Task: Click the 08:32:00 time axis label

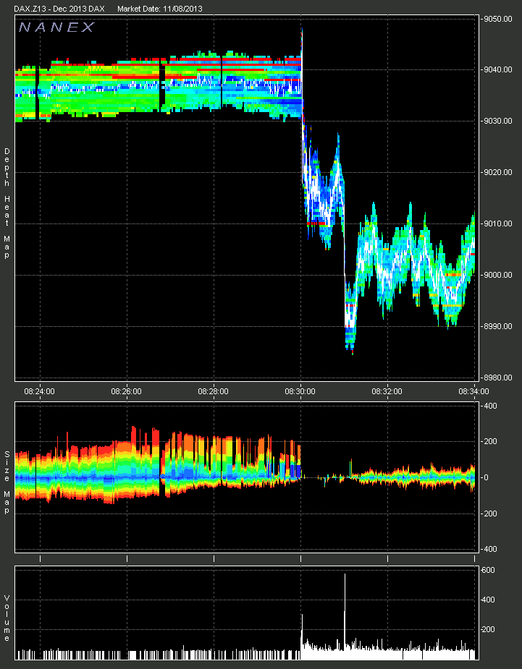Action: pos(387,391)
